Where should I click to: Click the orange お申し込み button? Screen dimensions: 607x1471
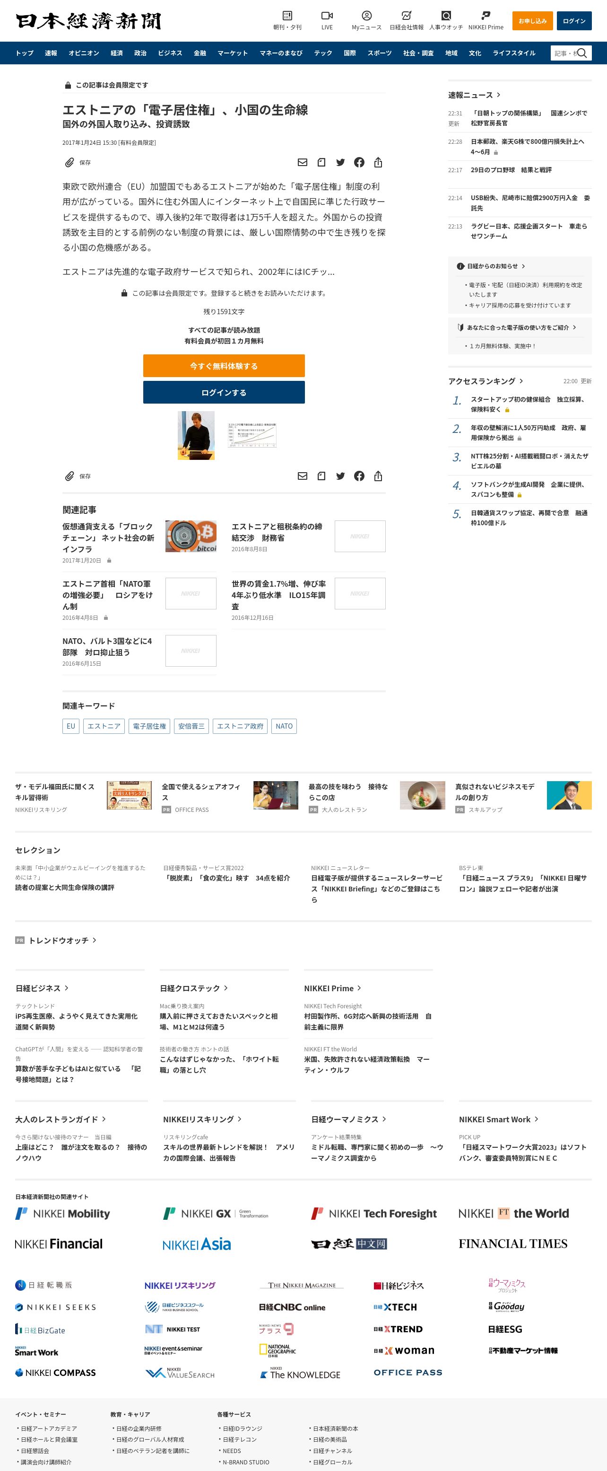tap(532, 20)
